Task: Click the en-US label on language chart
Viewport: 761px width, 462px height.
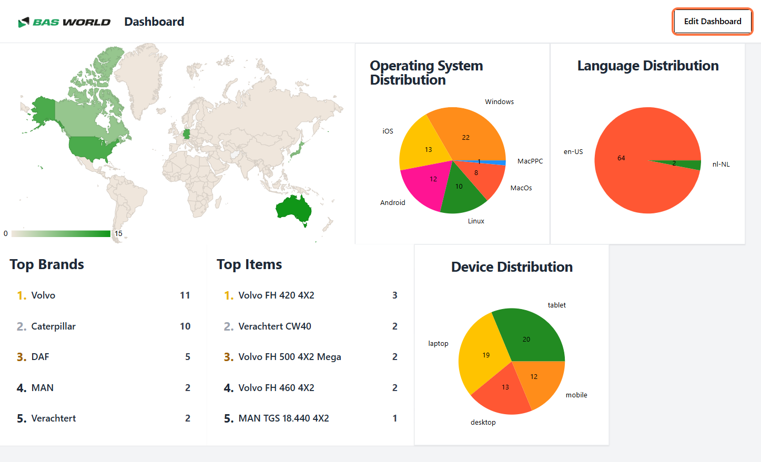Action: pos(573,152)
